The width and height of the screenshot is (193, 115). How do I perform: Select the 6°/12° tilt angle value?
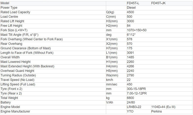coord(131,35)
